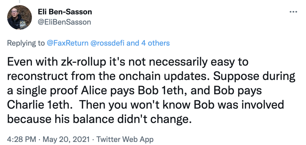Screen dimensions: 306x145
Task: Open the three-dot more options menu
Action: click(293, 12)
